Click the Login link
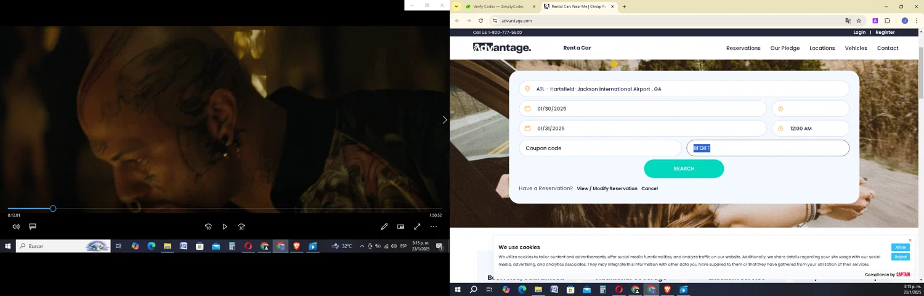924x296 pixels. [x=859, y=33]
